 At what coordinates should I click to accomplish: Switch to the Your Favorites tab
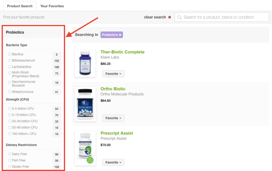click(x=52, y=6)
